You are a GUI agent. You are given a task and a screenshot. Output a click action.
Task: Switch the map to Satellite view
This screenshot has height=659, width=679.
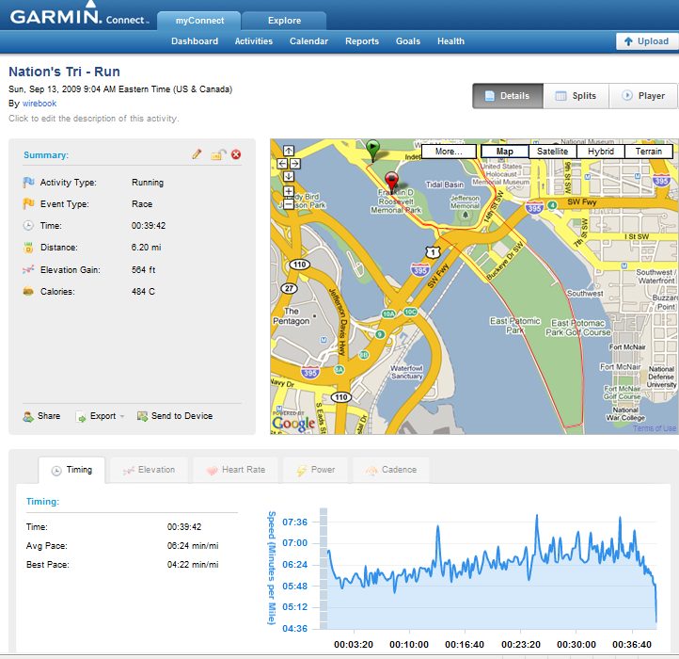[553, 152]
